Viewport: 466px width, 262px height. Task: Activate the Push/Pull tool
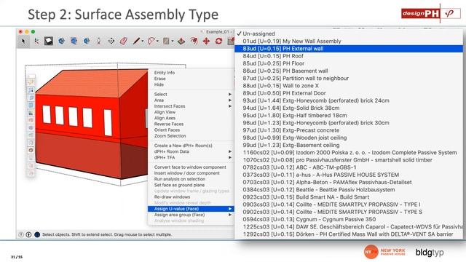(x=181, y=41)
